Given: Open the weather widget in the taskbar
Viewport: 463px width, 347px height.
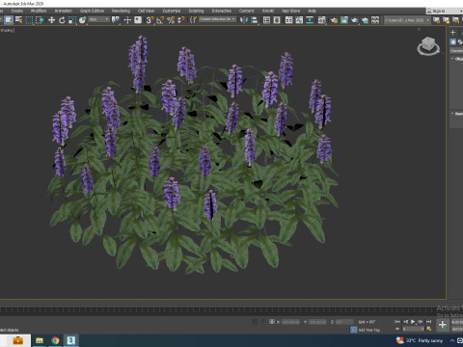Looking at the screenshot, I should tap(420, 340).
